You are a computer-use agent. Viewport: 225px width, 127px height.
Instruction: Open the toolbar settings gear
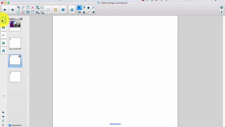[x=221, y=7]
